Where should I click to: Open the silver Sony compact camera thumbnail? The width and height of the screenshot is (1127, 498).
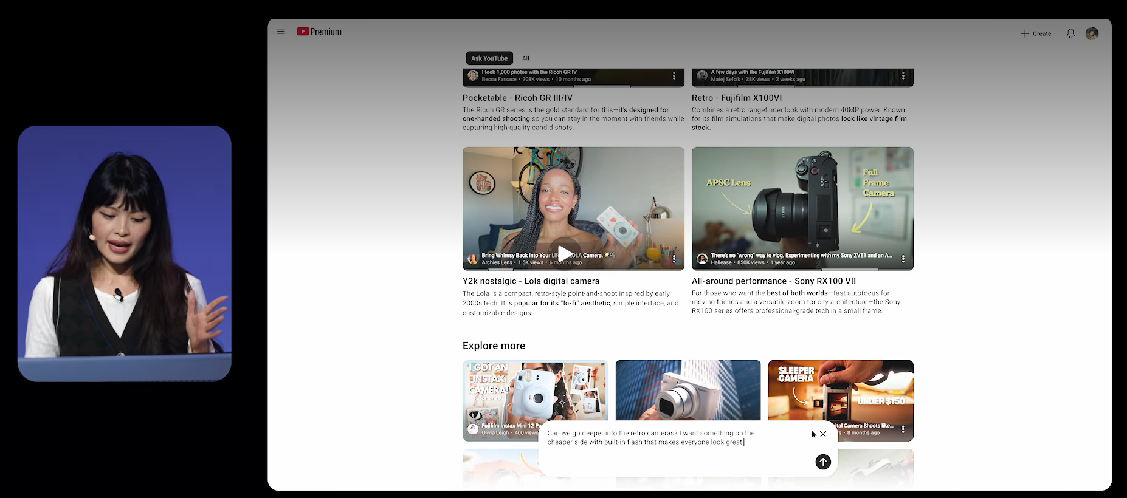[x=688, y=389]
